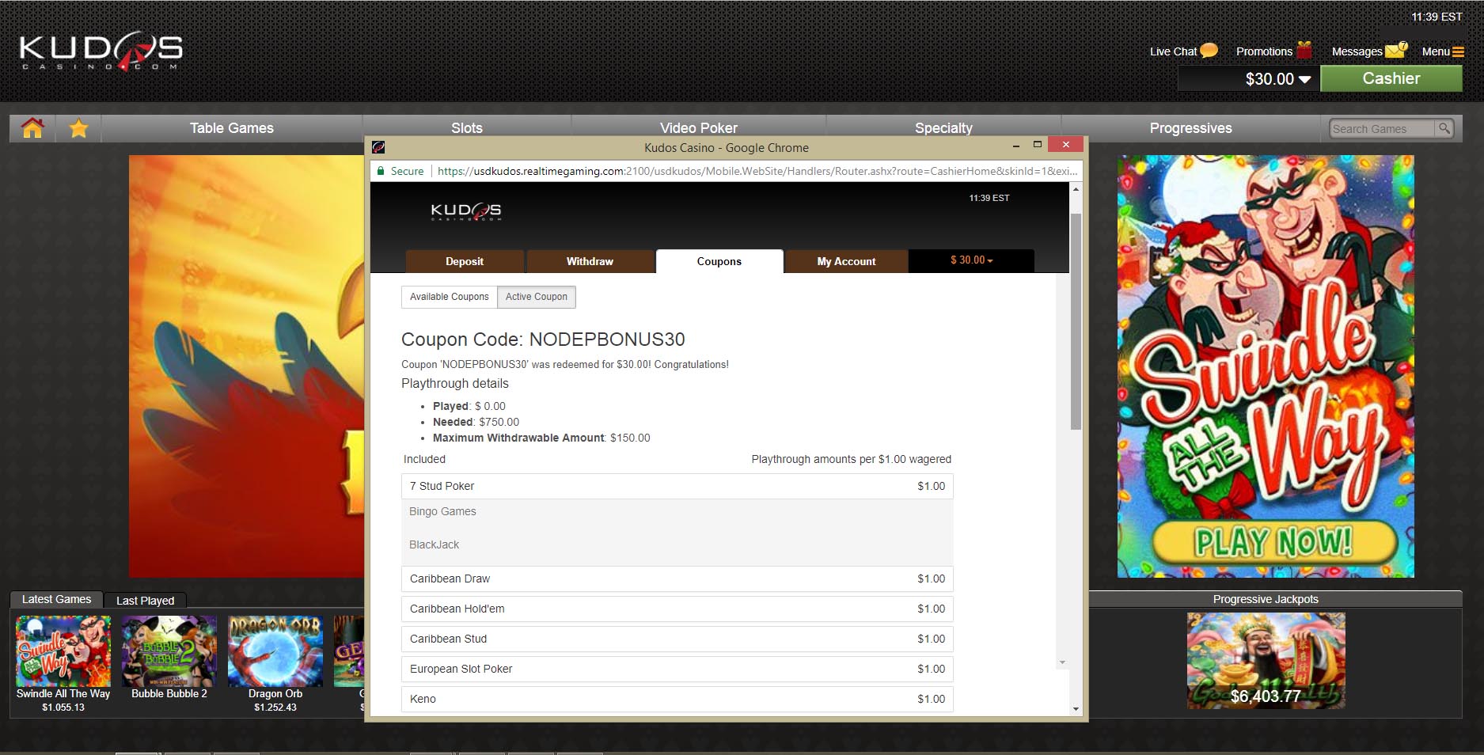This screenshot has height=755, width=1484.
Task: Switch to My Account tab
Action: [846, 261]
